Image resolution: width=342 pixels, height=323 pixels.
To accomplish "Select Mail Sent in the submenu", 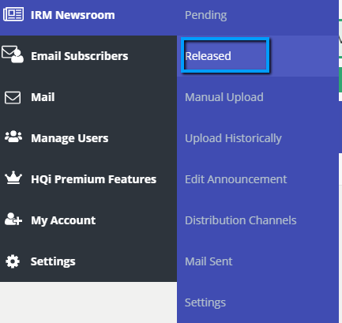I will (209, 261).
